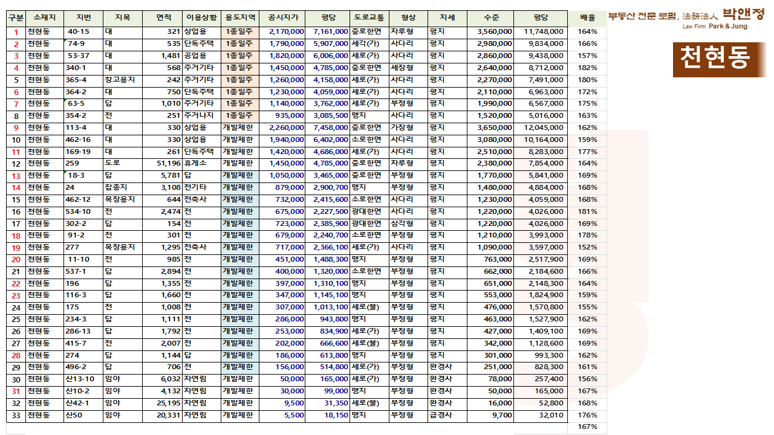Viewport: 774px width, 435px height.
Task: Click the 공업용 usage cell
Action: [x=201, y=56]
